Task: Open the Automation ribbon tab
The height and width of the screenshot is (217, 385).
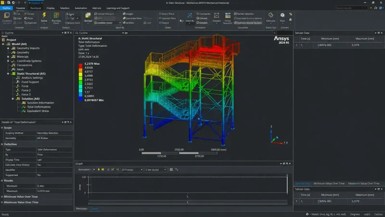Action: click(81, 8)
